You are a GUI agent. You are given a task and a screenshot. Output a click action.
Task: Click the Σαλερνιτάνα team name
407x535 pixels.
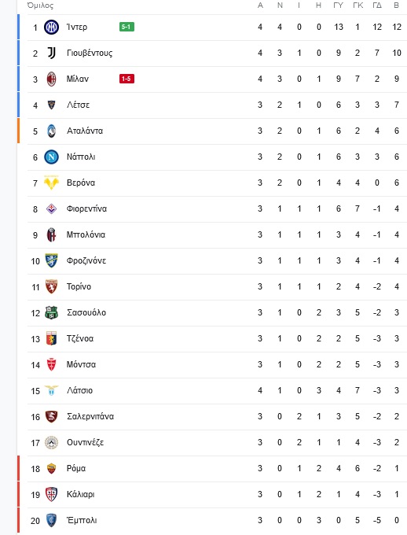click(x=90, y=417)
